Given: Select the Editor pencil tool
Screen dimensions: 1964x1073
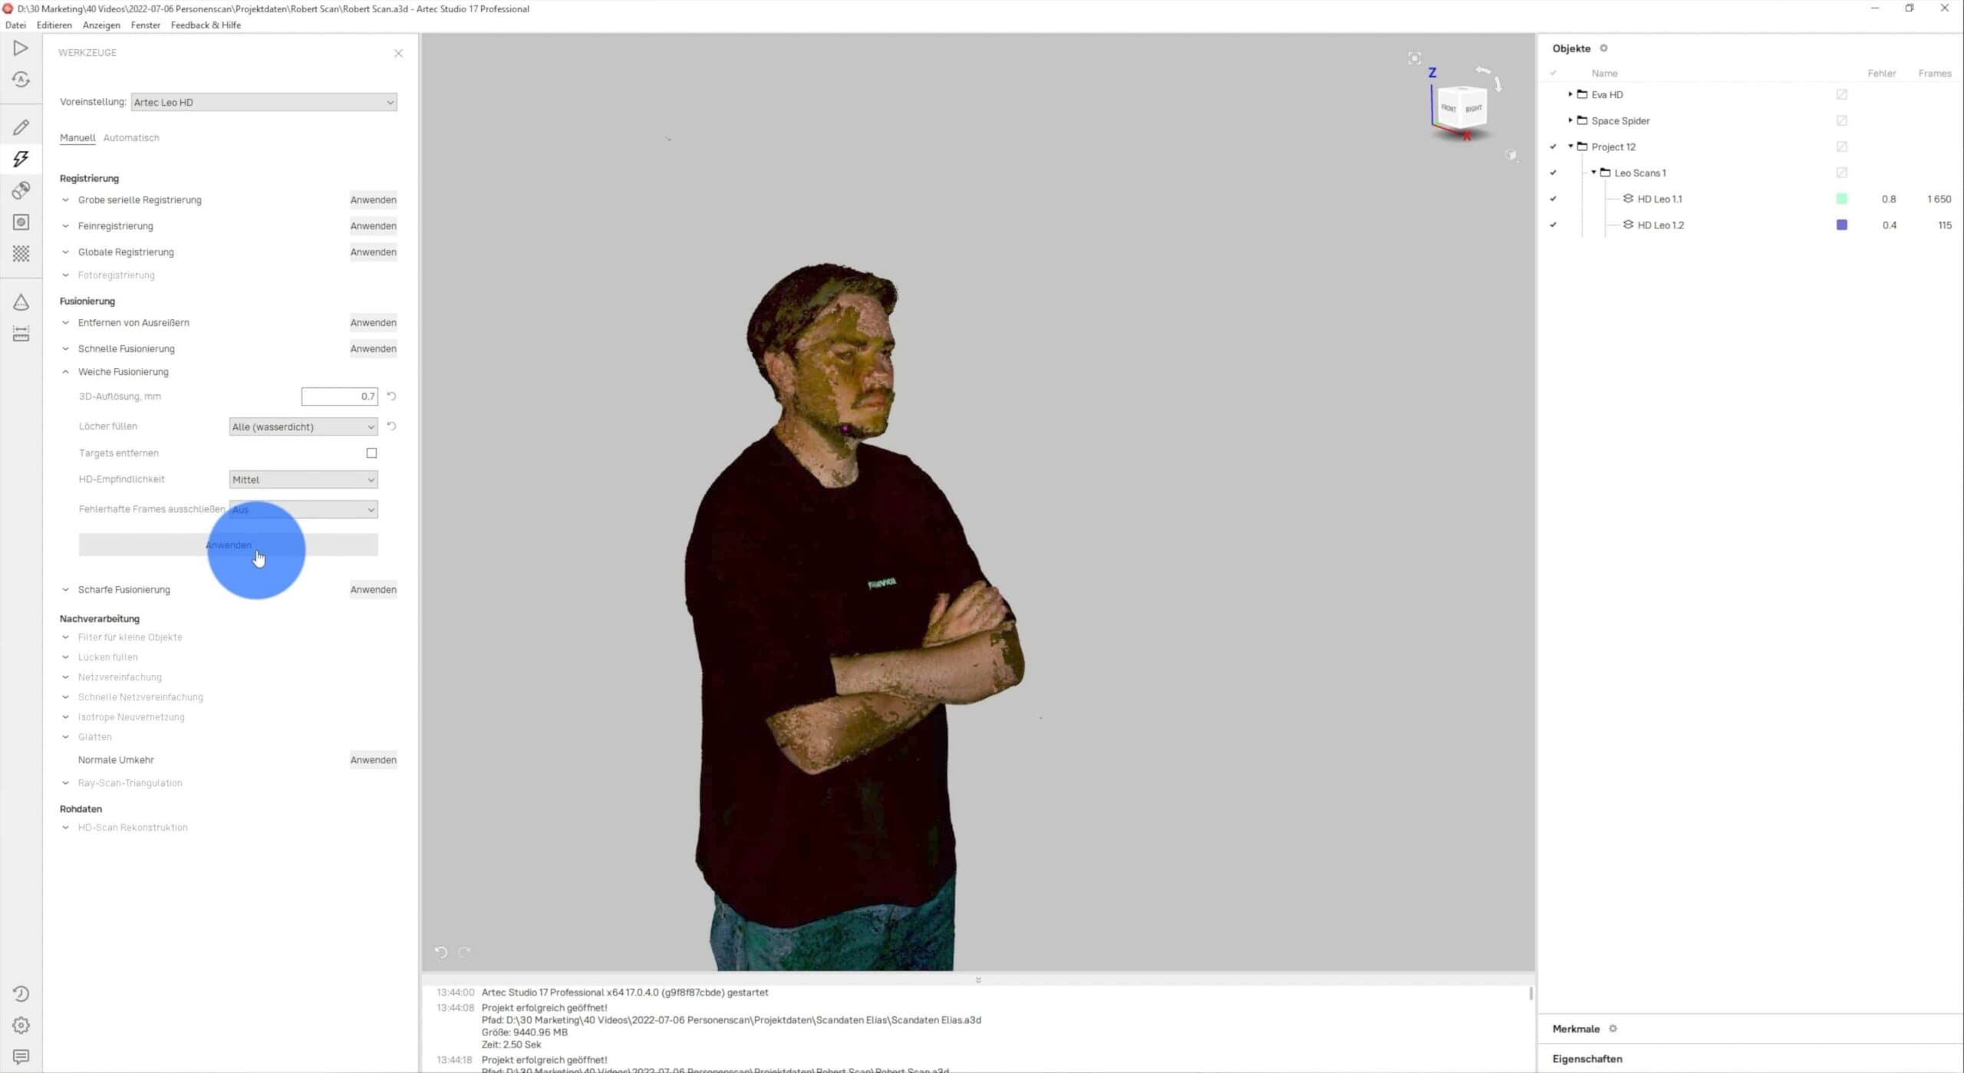Looking at the screenshot, I should pos(21,127).
